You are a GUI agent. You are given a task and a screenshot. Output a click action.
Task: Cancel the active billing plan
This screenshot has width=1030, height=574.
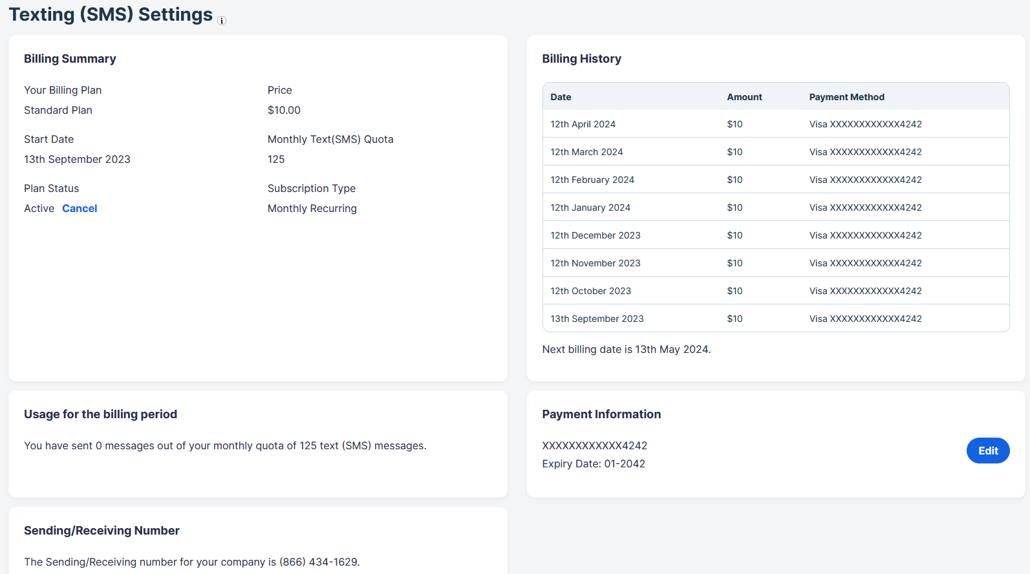[x=80, y=208]
